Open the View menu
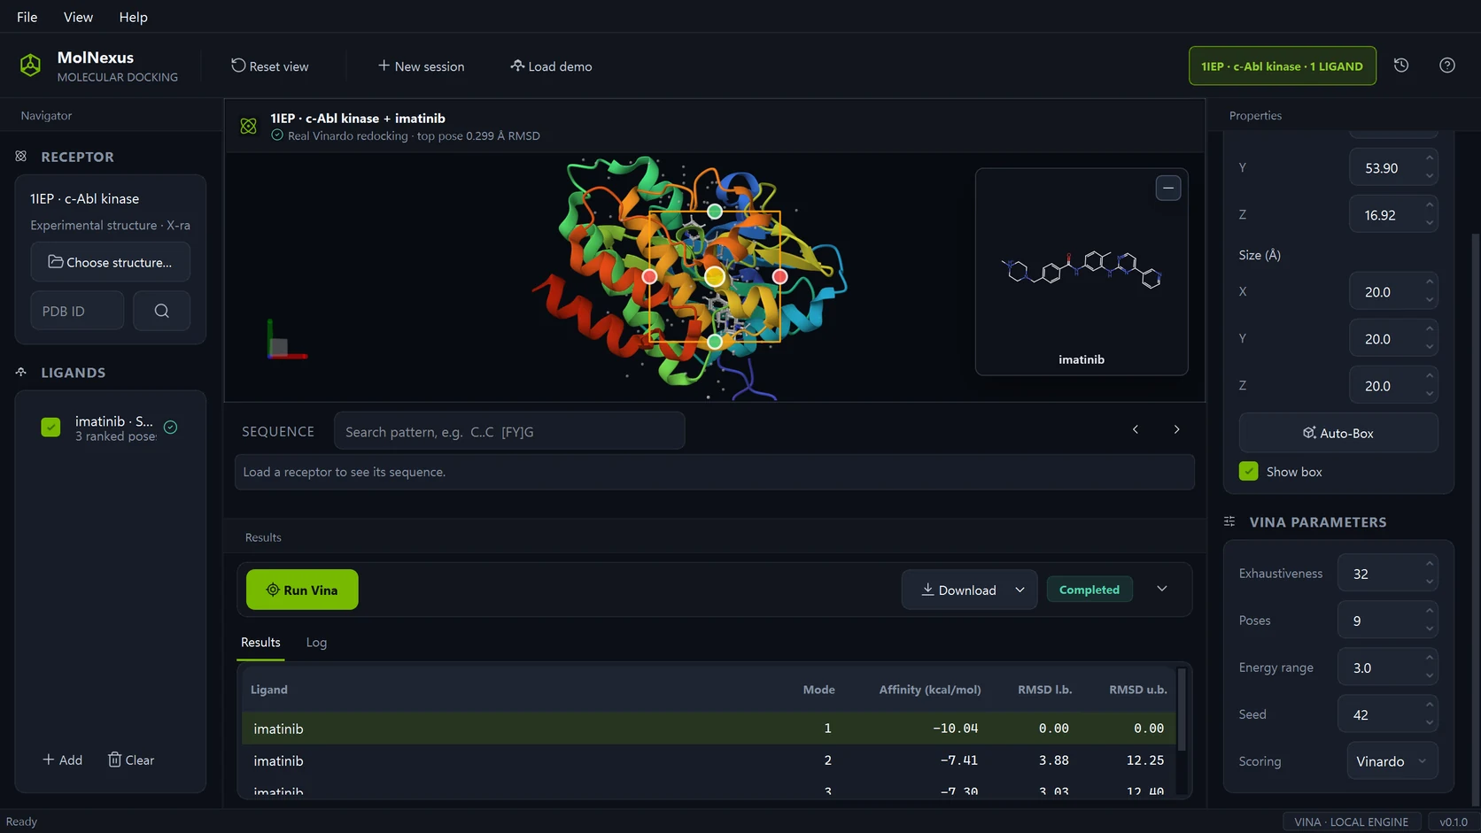 [x=78, y=17]
